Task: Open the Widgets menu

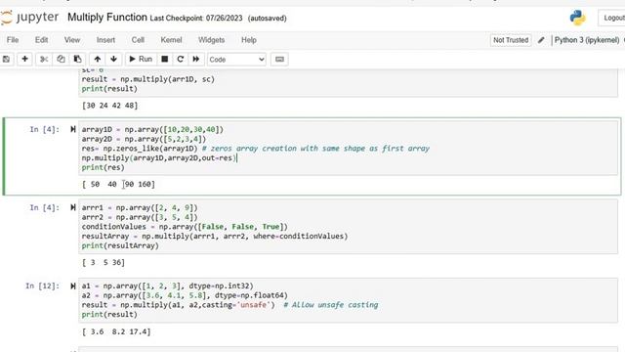Action: coord(211,40)
